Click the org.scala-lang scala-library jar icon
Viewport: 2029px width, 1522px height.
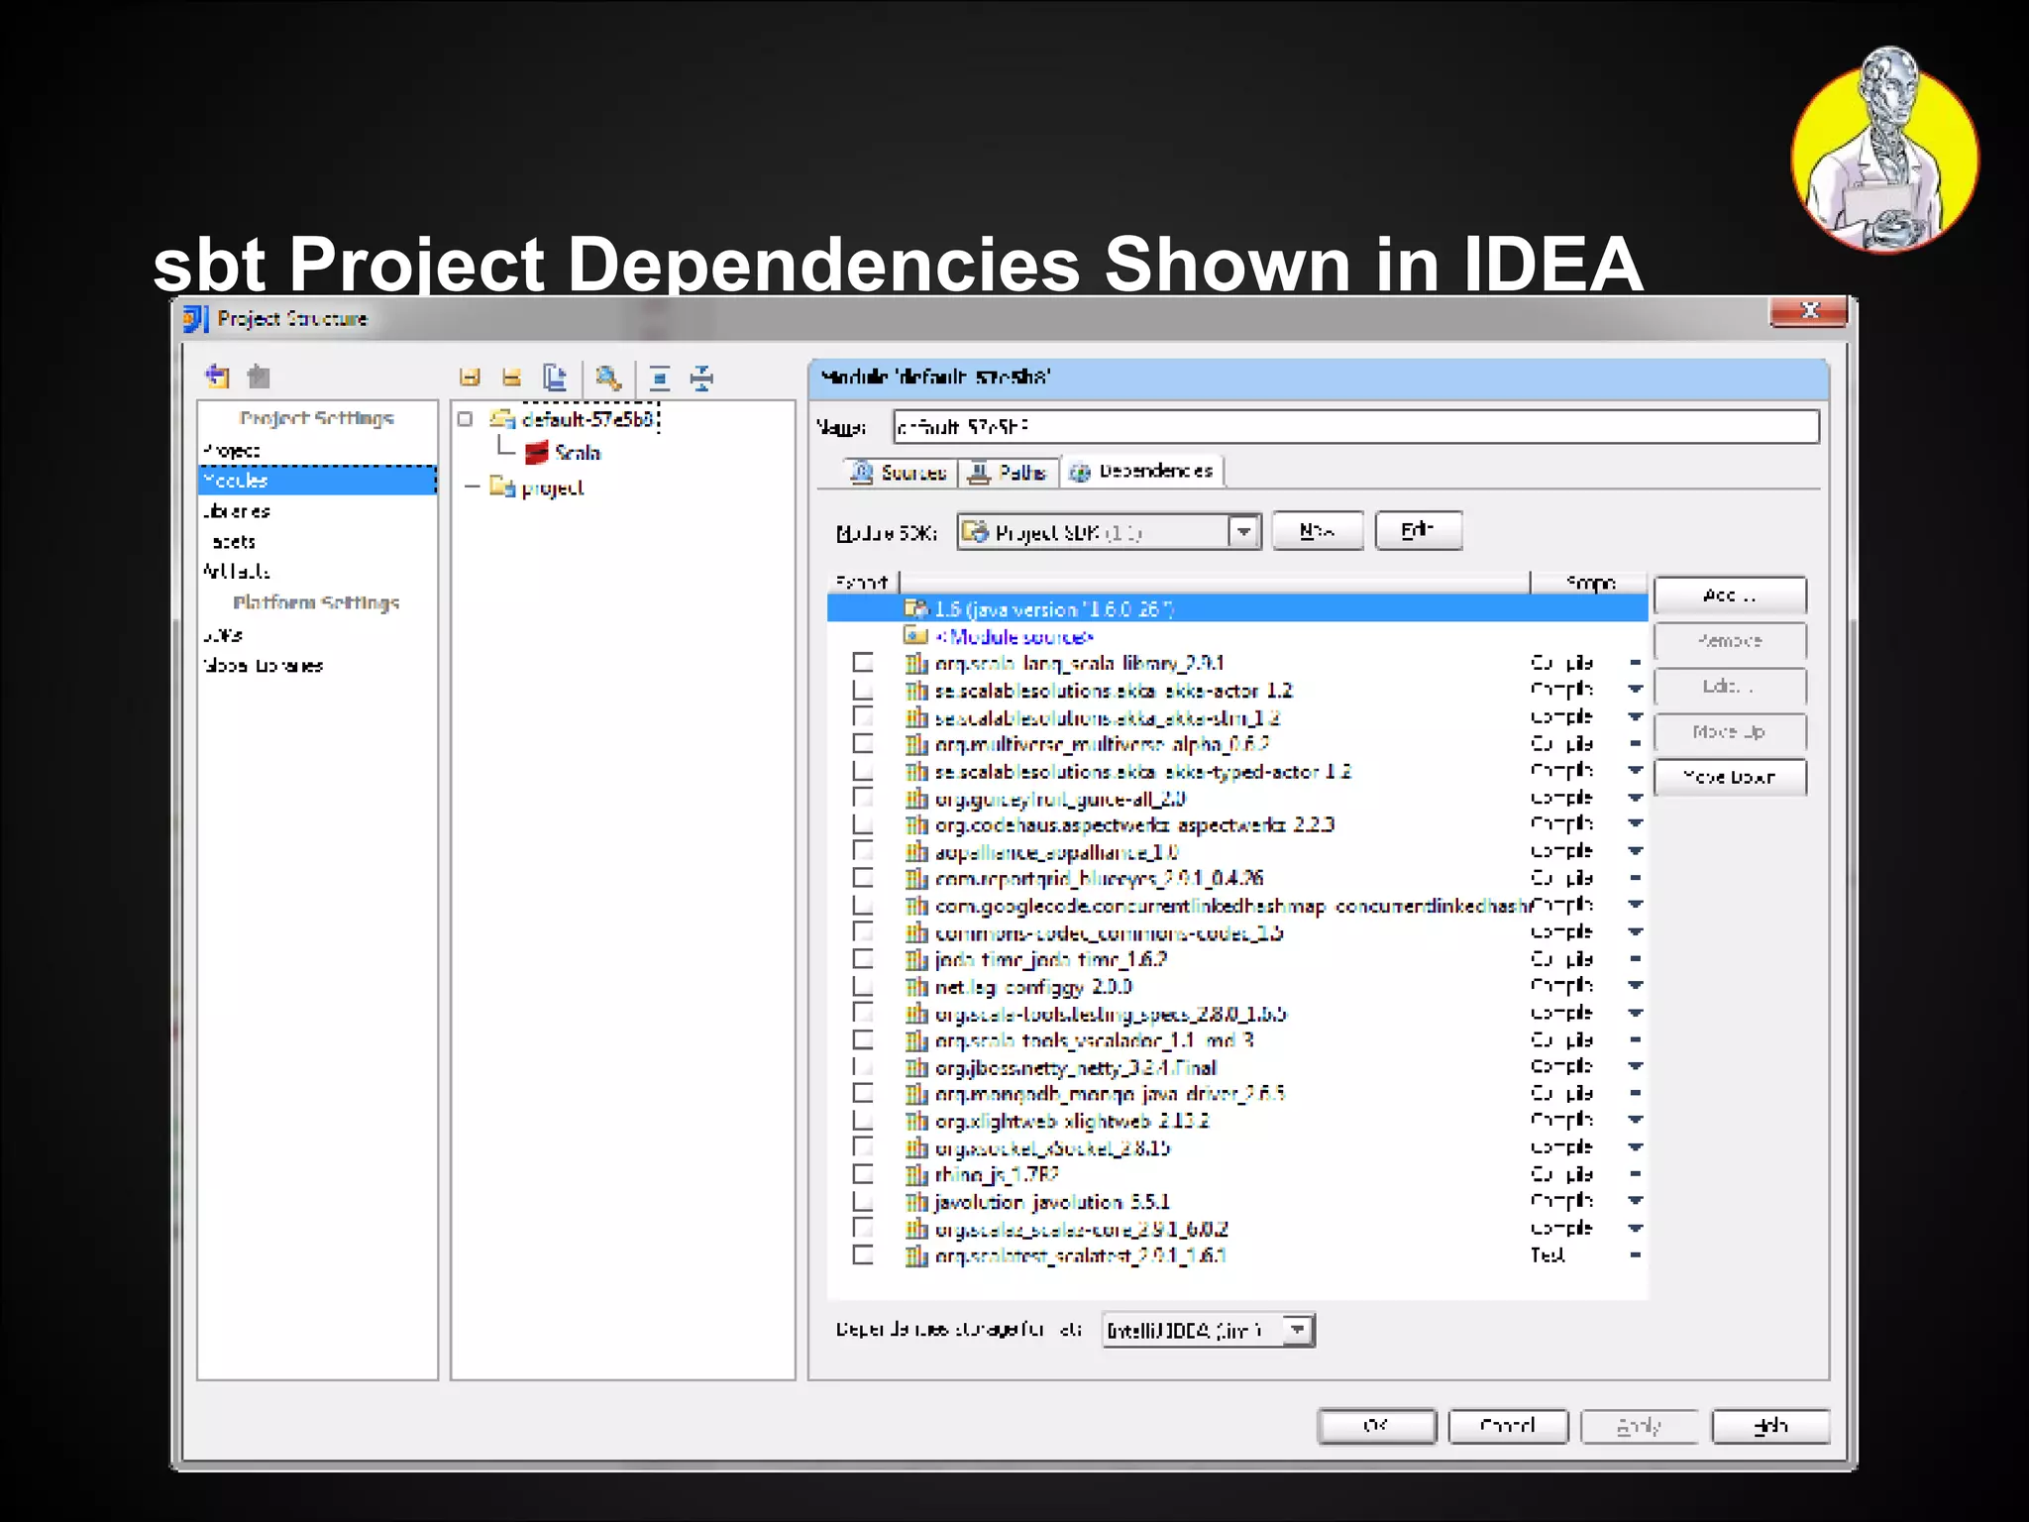[916, 663]
